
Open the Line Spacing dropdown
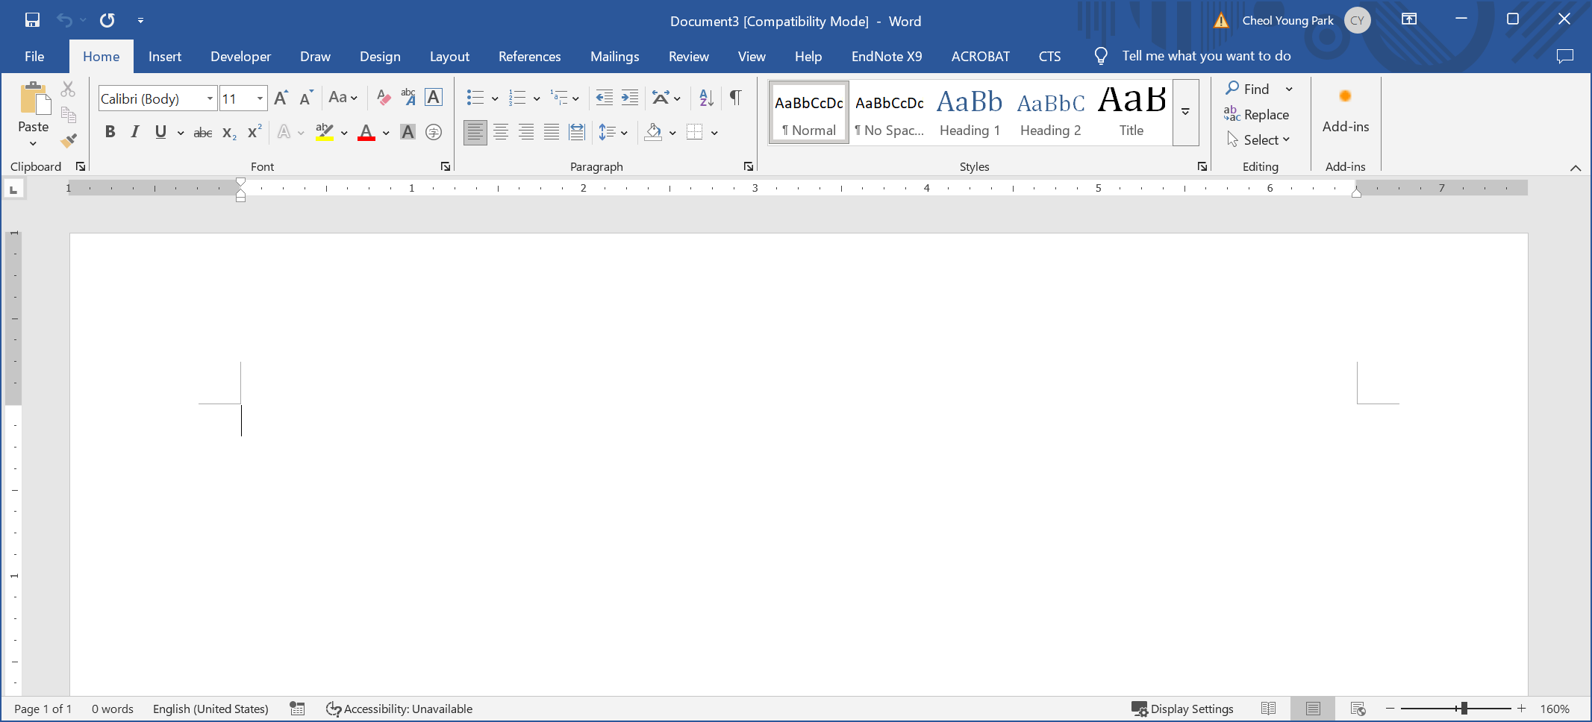pyautogui.click(x=613, y=132)
